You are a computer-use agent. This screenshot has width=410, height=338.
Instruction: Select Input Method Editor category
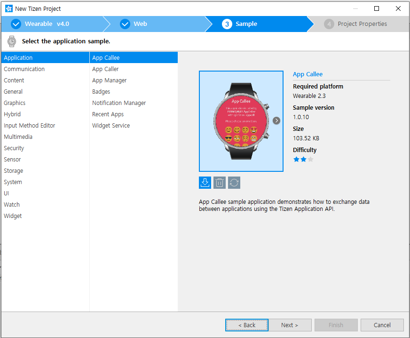(45, 125)
